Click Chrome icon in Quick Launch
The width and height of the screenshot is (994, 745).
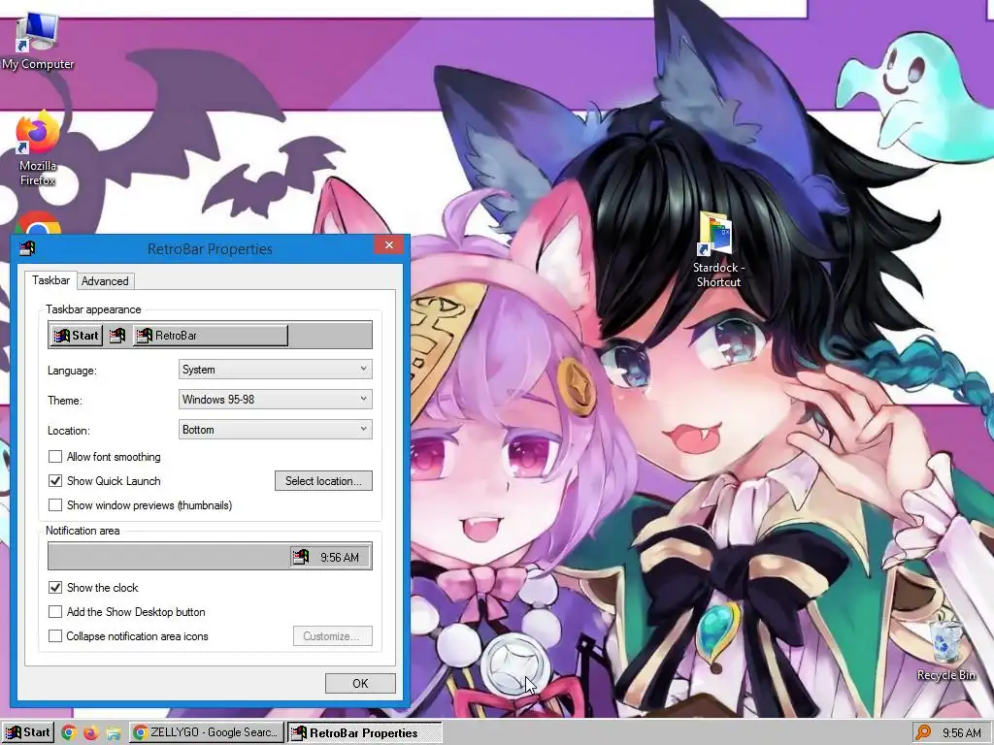tap(69, 733)
